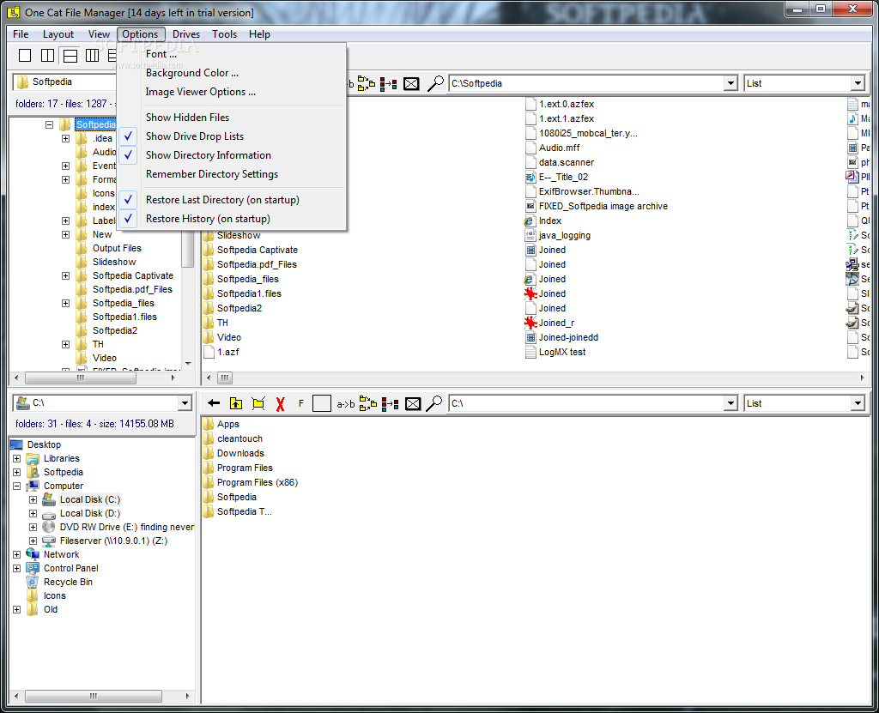Click the back arrow in bottom pane toolbar

click(214, 403)
